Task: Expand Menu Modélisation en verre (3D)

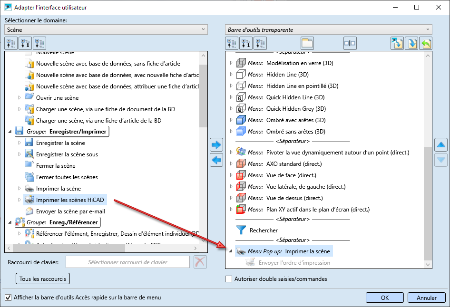Action: [x=231, y=63]
